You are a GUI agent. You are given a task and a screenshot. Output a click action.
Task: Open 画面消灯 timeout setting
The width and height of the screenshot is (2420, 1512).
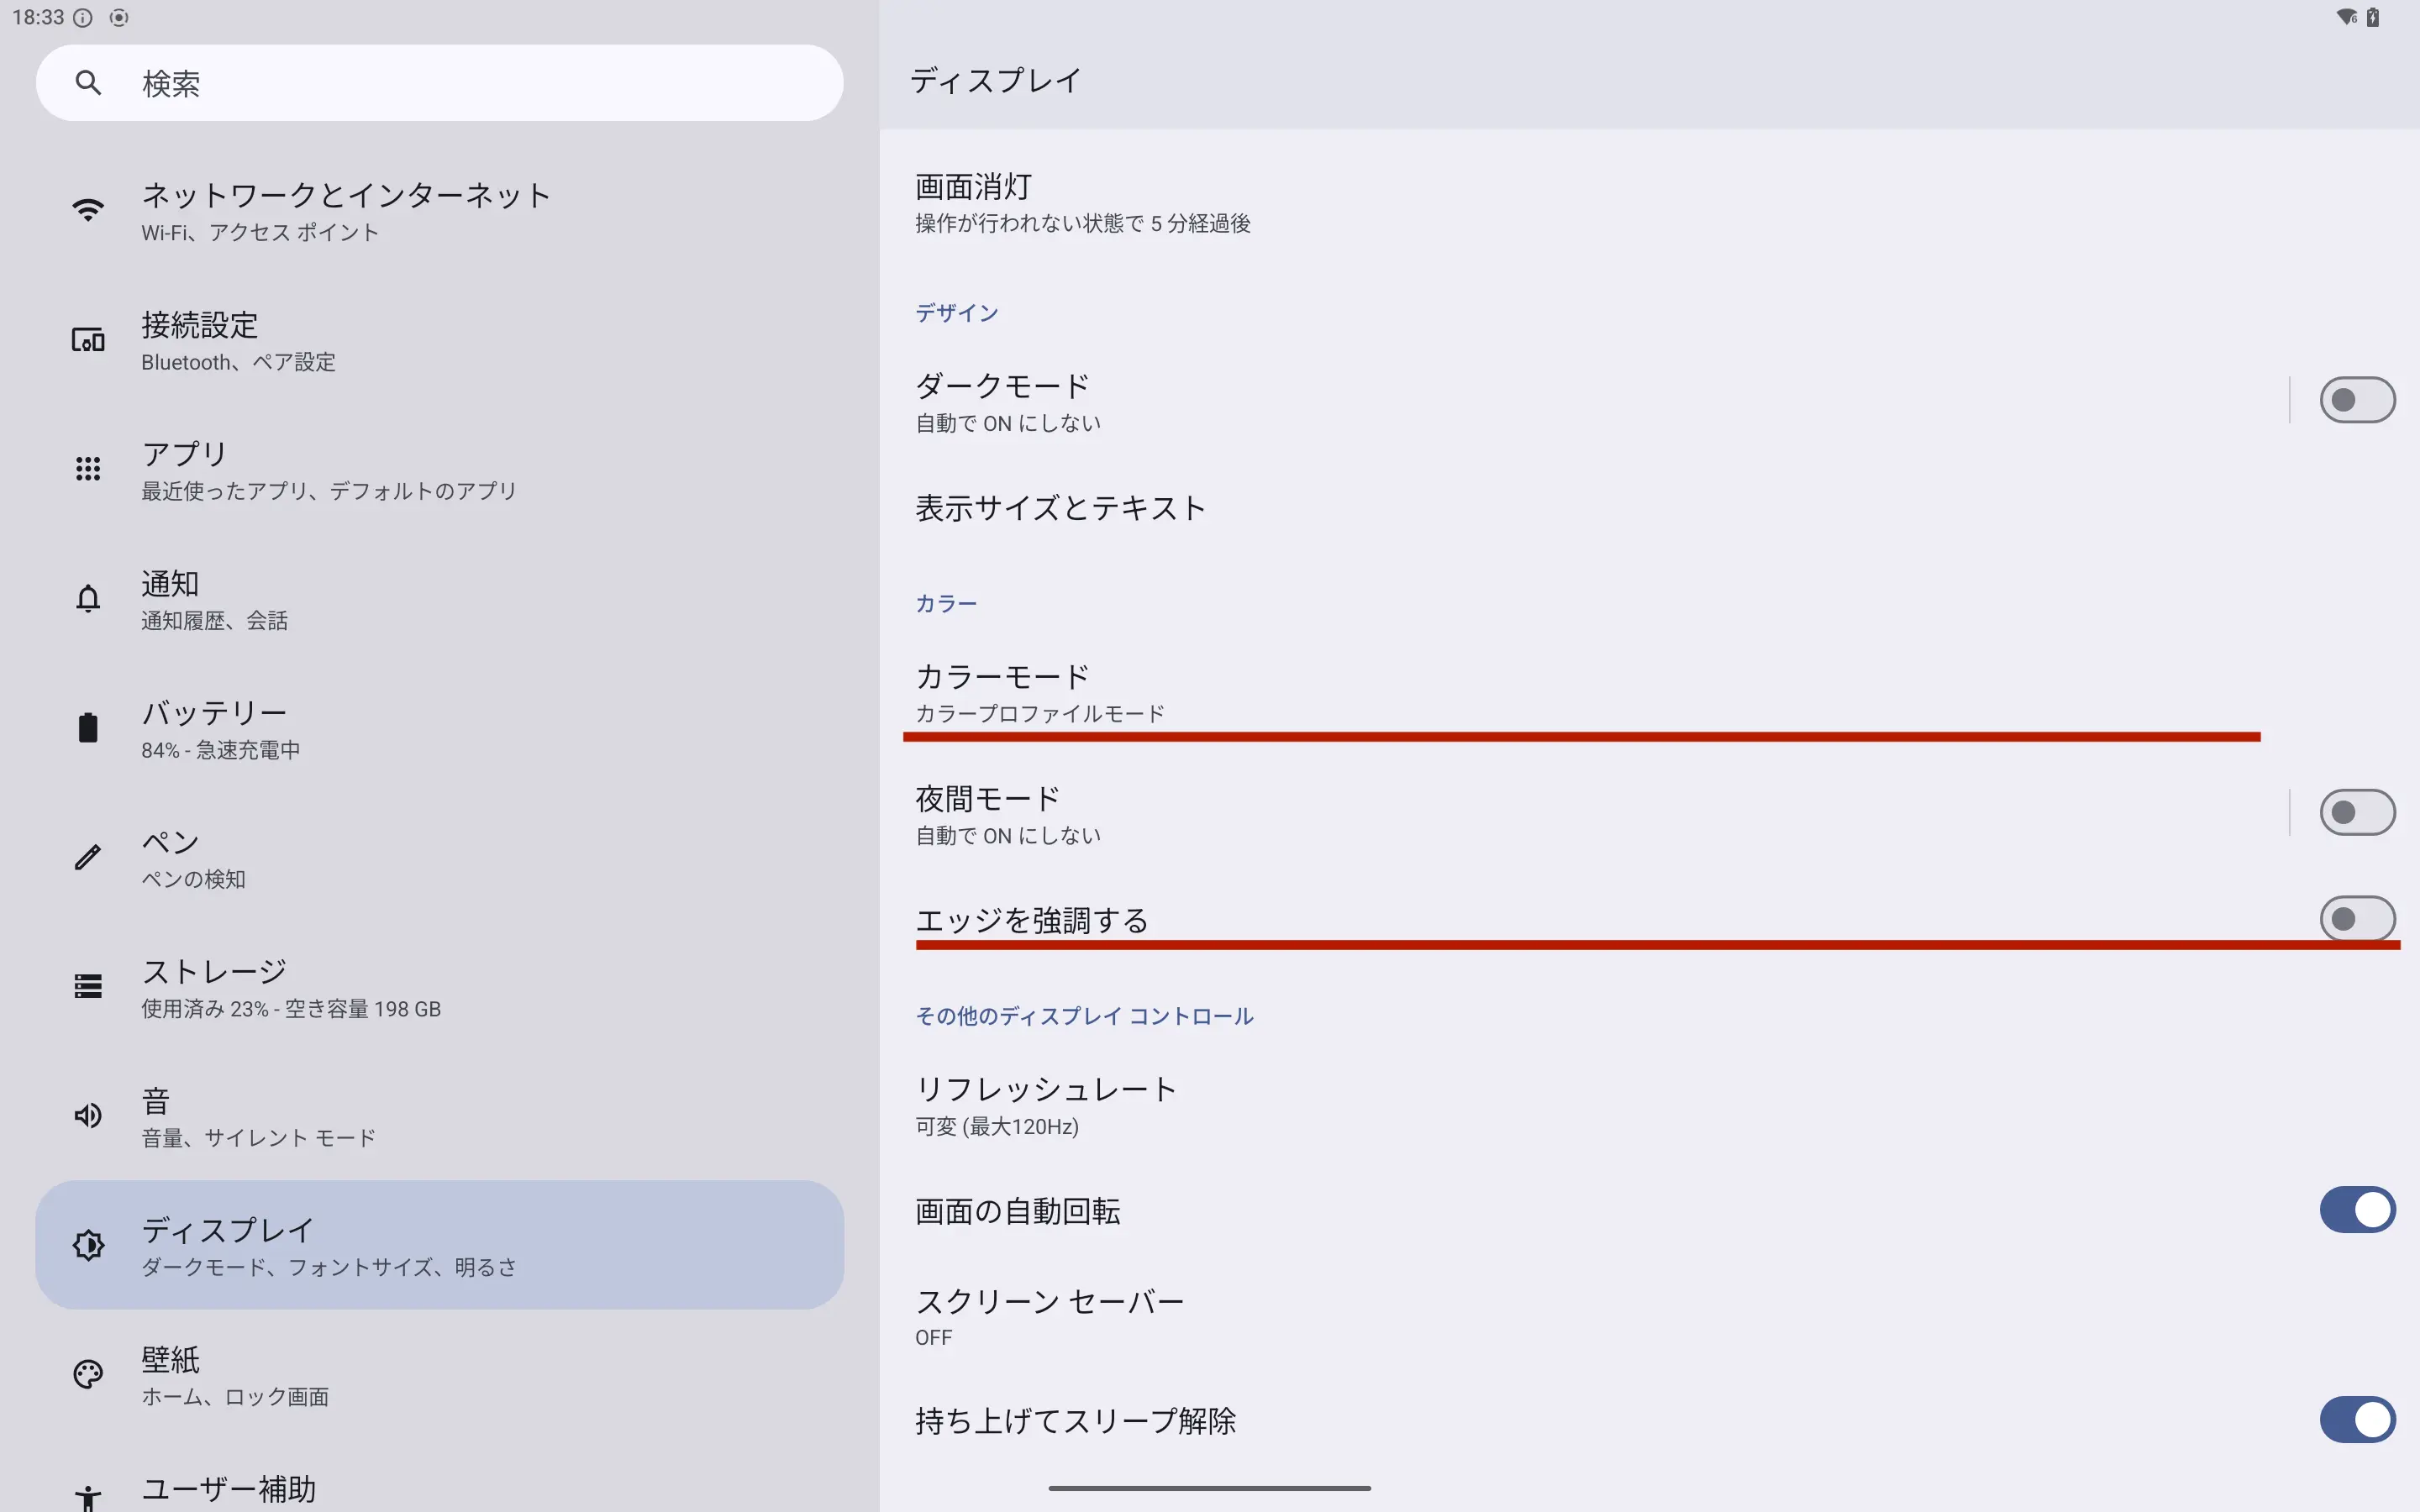tap(1650, 203)
